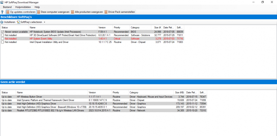Click the red Critical priority cell
The width and height of the screenshot is (277, 136).
117,39
